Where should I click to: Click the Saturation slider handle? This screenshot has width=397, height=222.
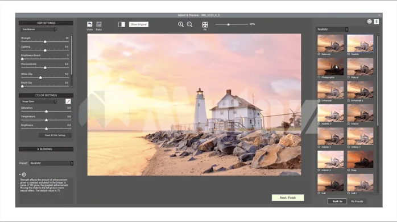tap(46, 112)
